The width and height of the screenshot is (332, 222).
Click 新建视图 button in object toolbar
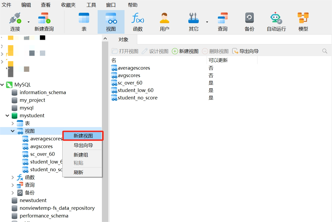click(x=185, y=51)
